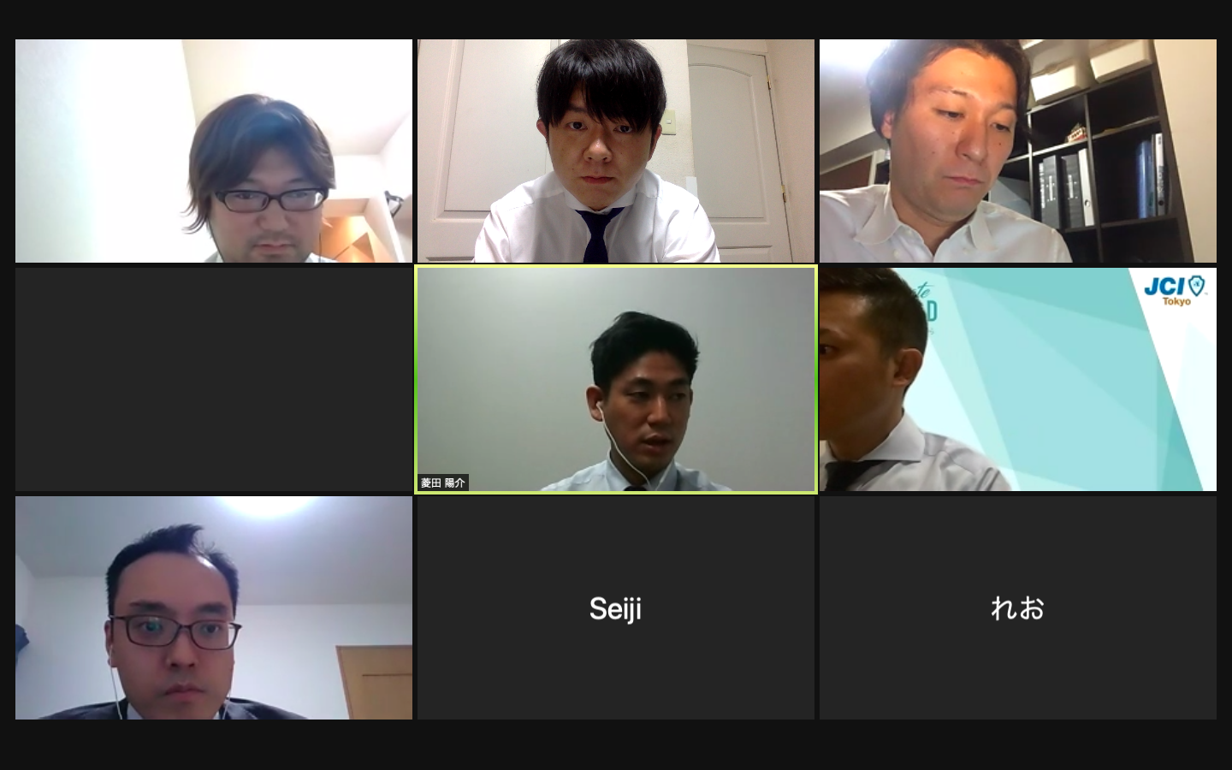Screen dimensions: 1232x770
Task: Click the wooden door behind the suited man
Action: (x=374, y=682)
